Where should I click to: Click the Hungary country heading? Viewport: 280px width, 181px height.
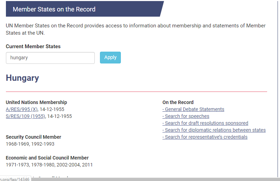22,78
